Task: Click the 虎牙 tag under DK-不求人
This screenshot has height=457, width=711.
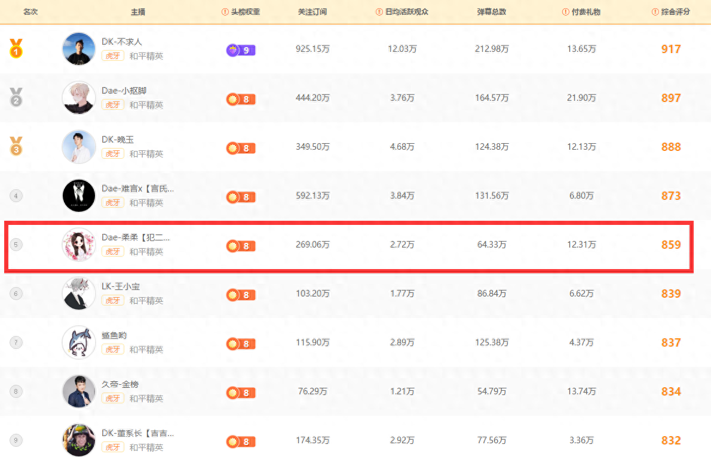Action: (113, 56)
